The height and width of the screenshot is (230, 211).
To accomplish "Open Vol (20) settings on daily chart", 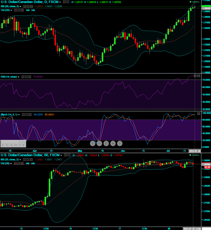I will 19,10.
